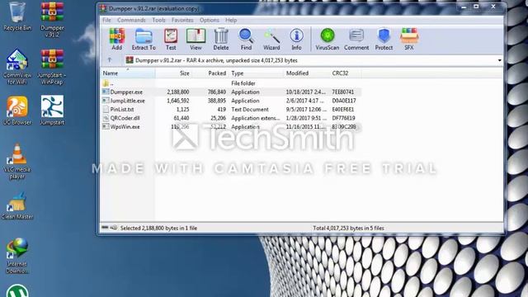Select the parent folder '..' row

point(231,83)
